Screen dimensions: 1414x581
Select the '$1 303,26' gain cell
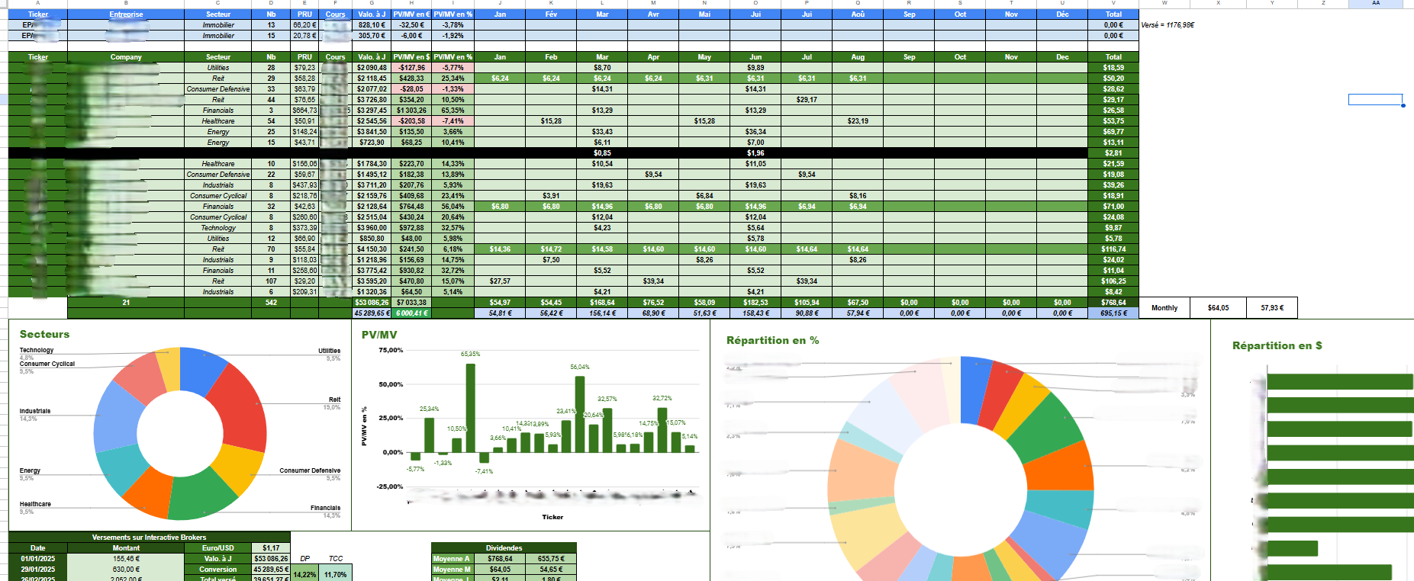point(411,111)
